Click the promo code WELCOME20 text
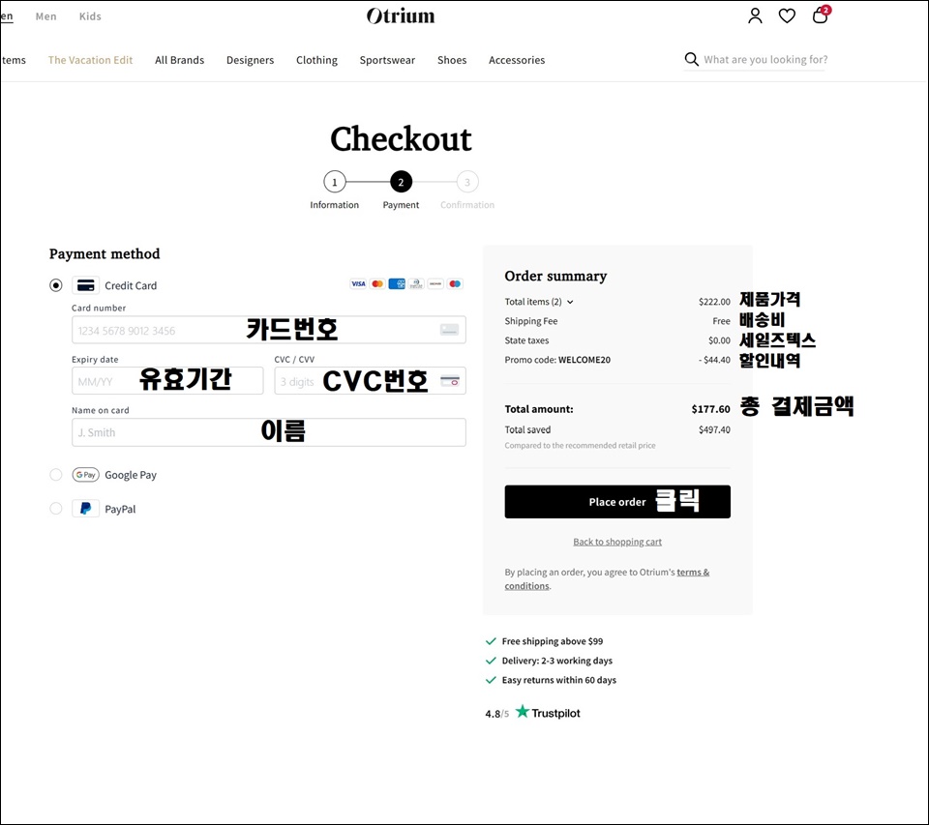929x825 pixels. (x=584, y=360)
